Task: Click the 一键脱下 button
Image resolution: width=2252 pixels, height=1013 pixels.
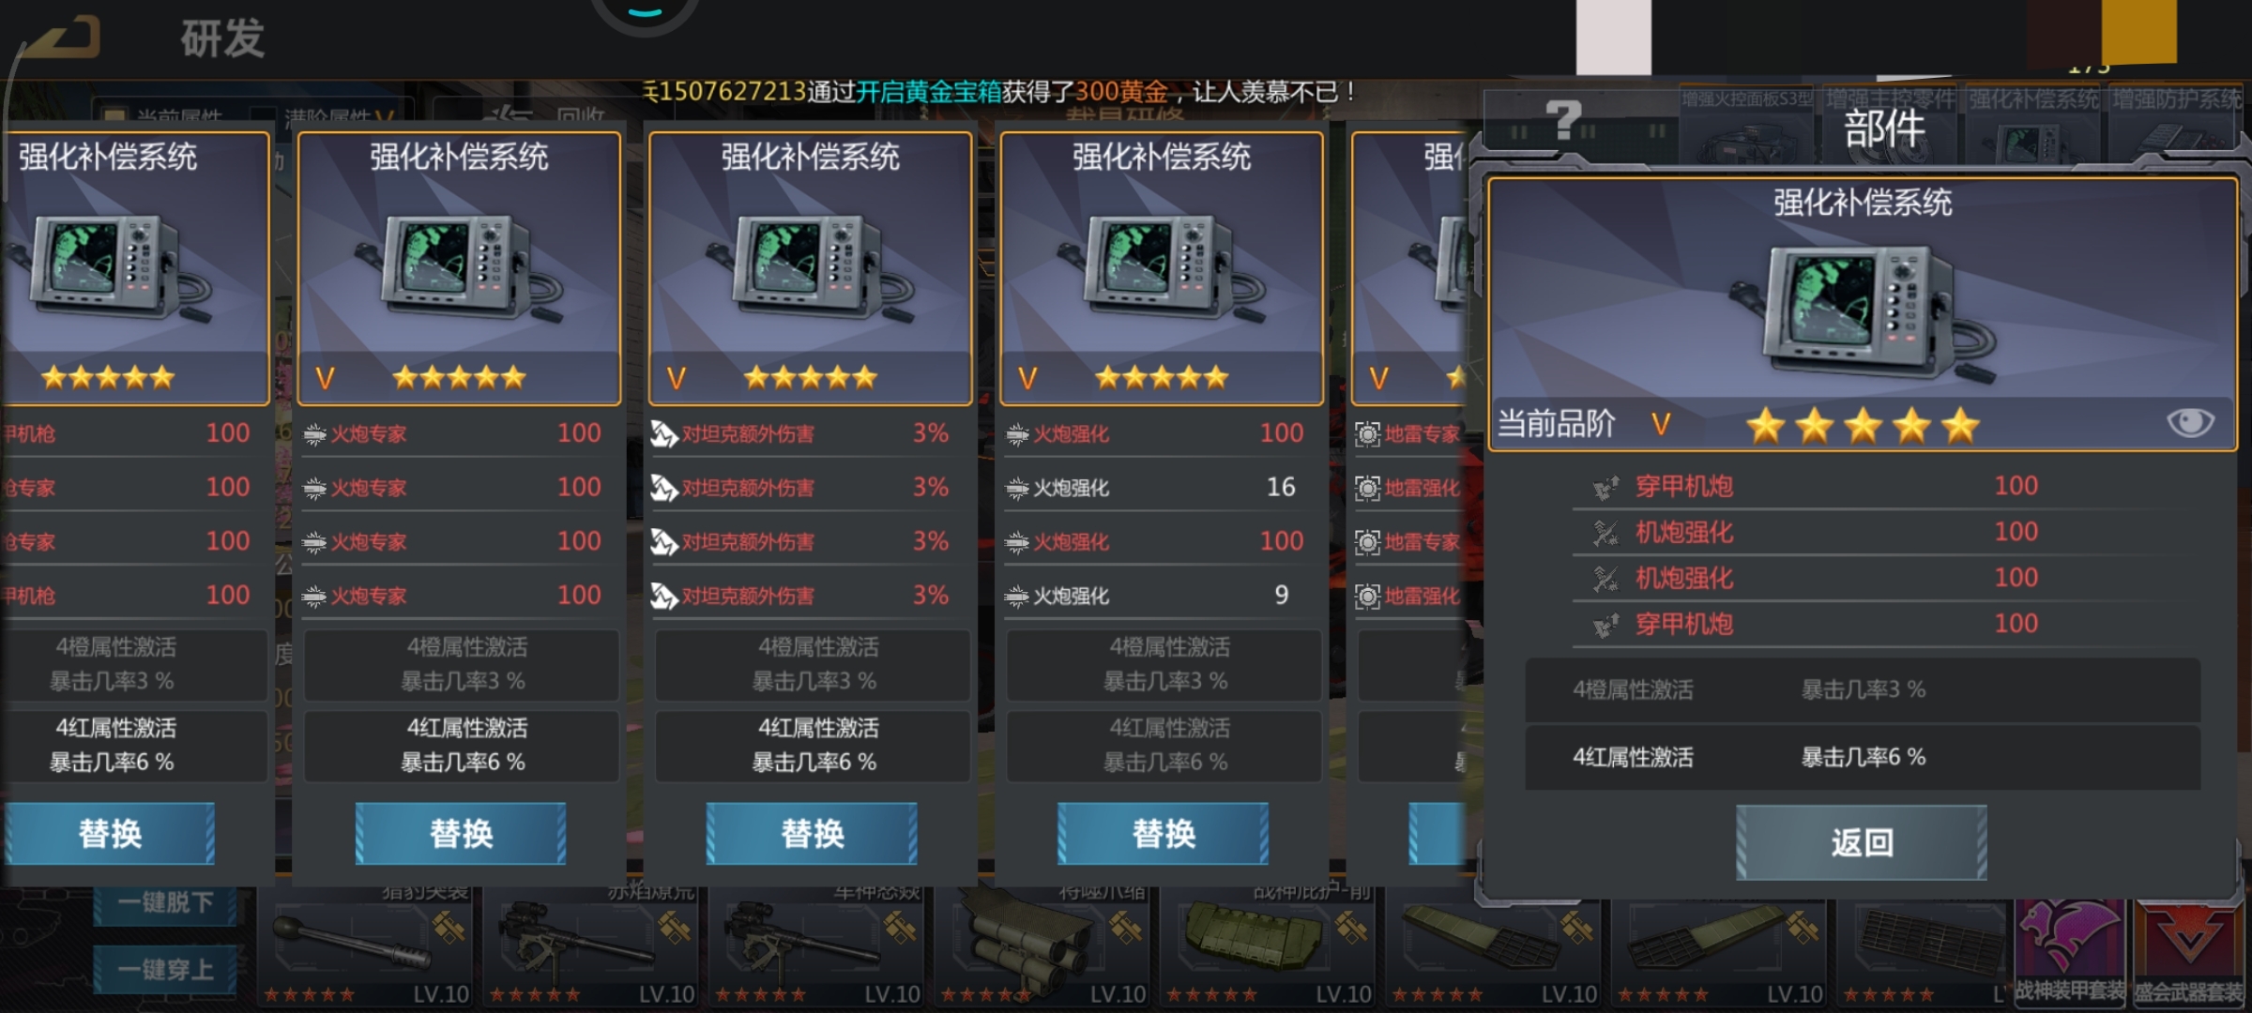Action: pyautogui.click(x=165, y=902)
